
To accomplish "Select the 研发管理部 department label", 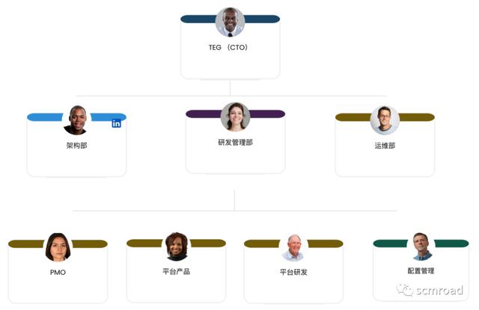I will [235, 143].
